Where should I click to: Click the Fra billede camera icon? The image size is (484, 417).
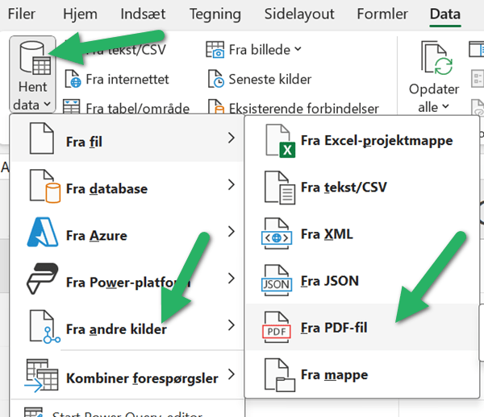(215, 50)
